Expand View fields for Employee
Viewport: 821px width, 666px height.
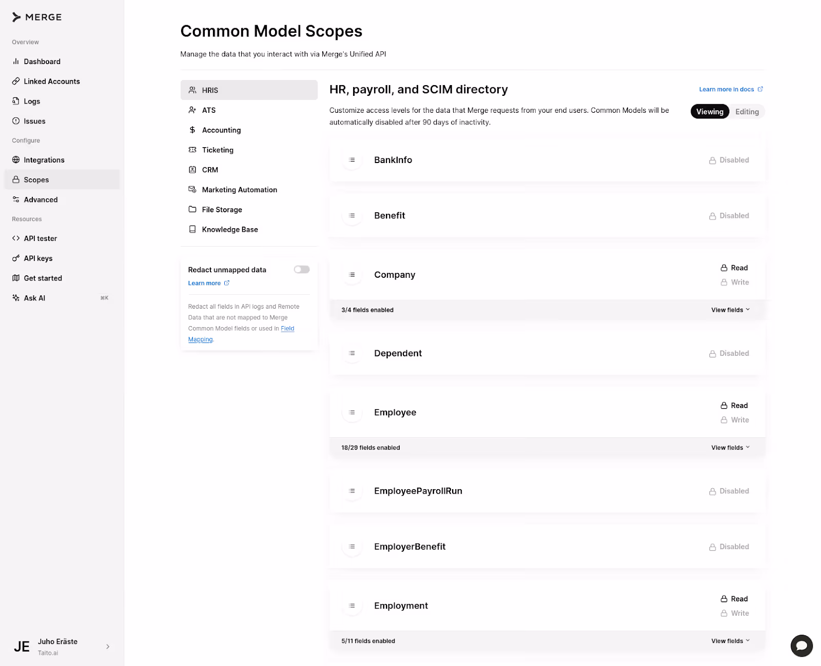730,448
